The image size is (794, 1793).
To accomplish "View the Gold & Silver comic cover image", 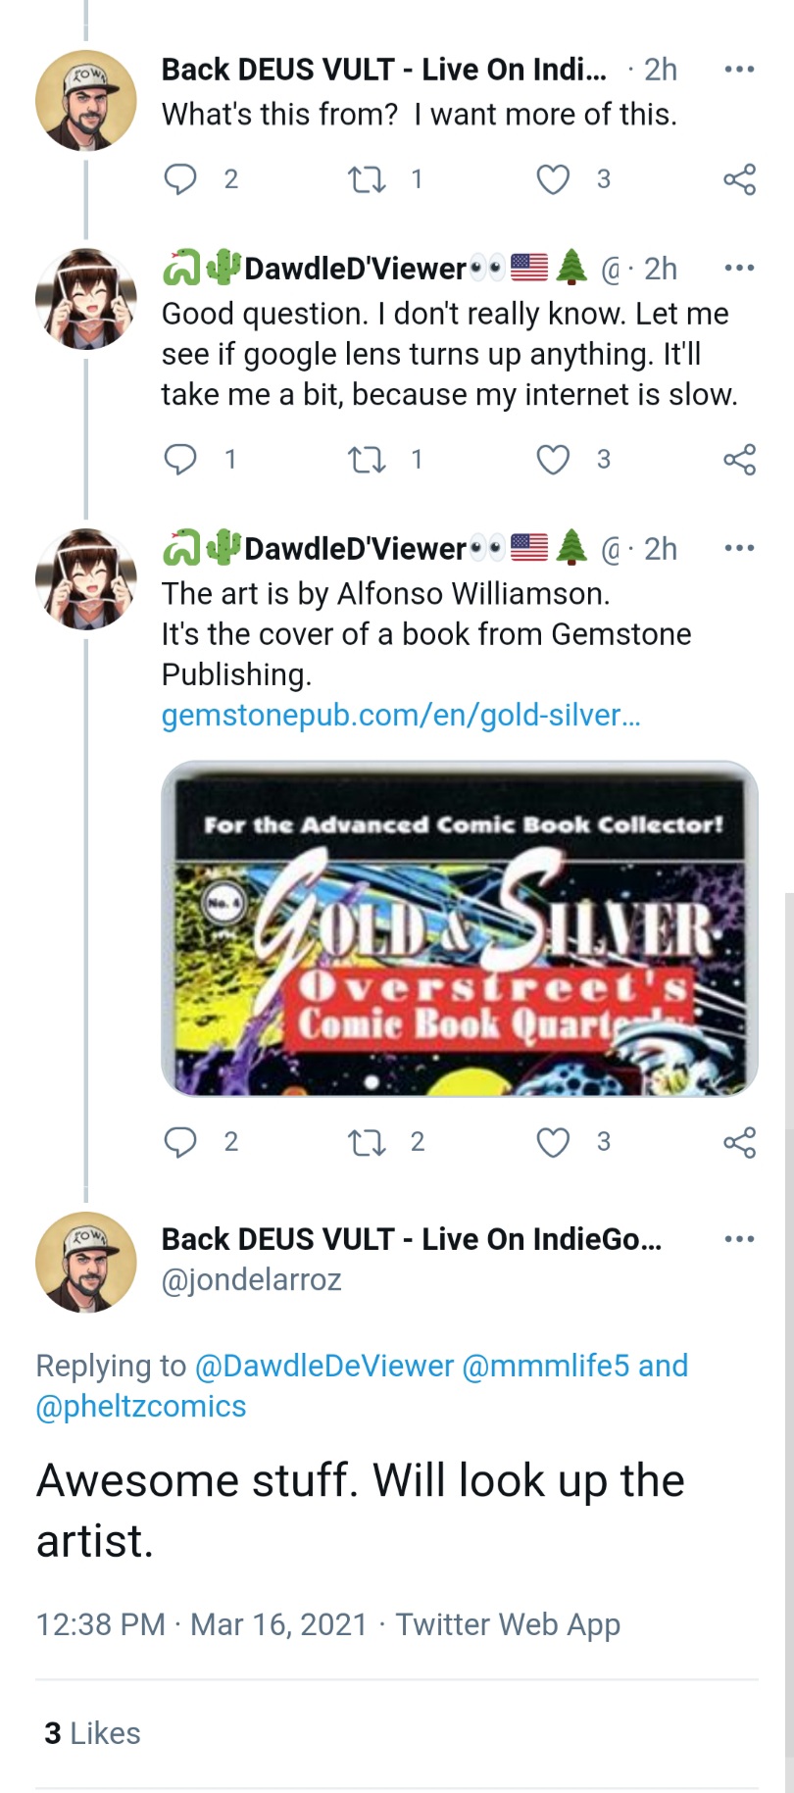I will coord(460,928).
